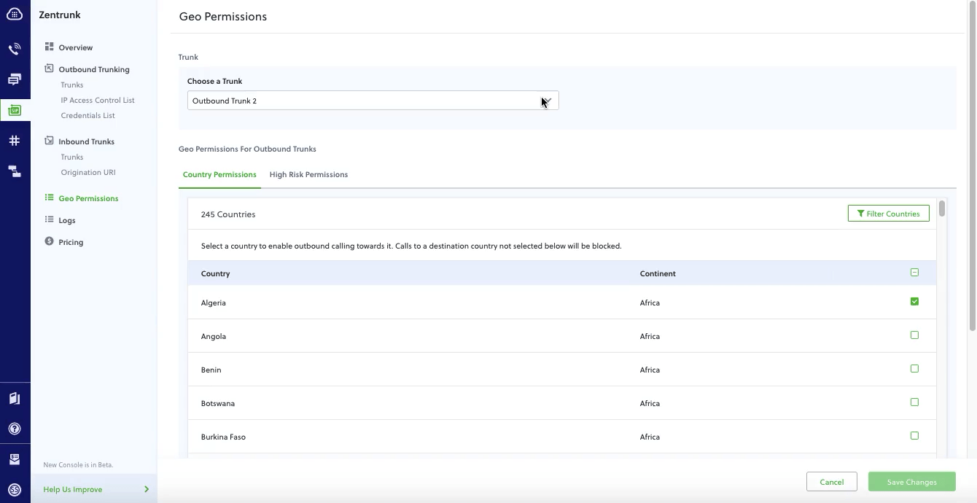This screenshot has height=503, width=977.
Task: Click the help question-mark icon near bottom rail
Action: coord(15,428)
